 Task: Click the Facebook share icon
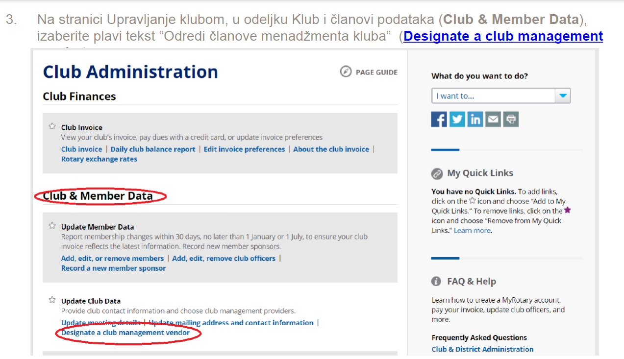click(x=439, y=120)
